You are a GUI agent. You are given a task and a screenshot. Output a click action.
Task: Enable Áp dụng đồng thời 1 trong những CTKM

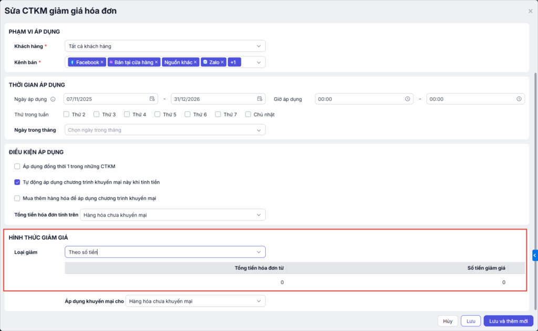click(17, 167)
